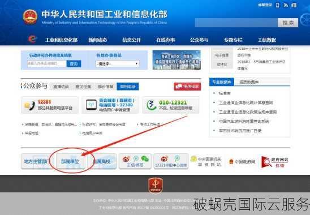The image size is (310, 215).
Task: Open 专题专栏 nav menu
Action: pos(233,40)
